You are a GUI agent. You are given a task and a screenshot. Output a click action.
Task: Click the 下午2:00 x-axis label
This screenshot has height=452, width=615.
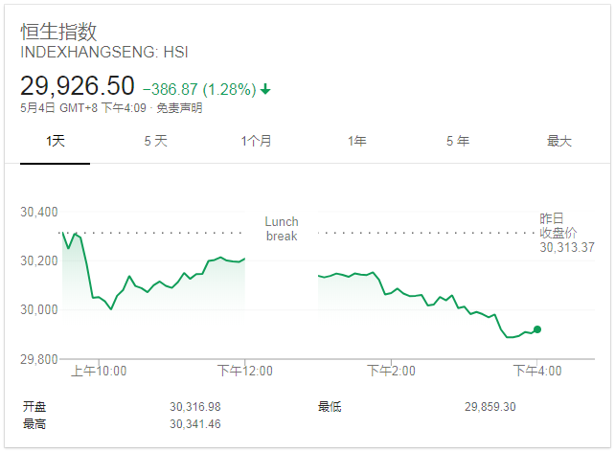tap(391, 371)
